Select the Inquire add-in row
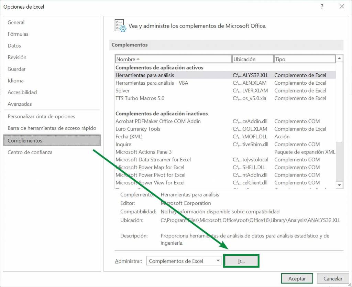Image resolution: width=352 pixels, height=287 pixels. coord(225,144)
